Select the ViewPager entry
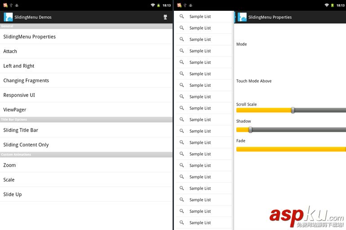The image size is (346, 230). click(15, 110)
